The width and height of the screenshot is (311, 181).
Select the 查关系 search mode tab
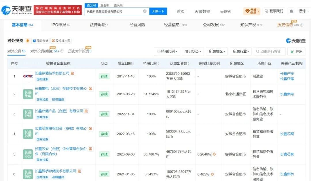click(118, 5)
